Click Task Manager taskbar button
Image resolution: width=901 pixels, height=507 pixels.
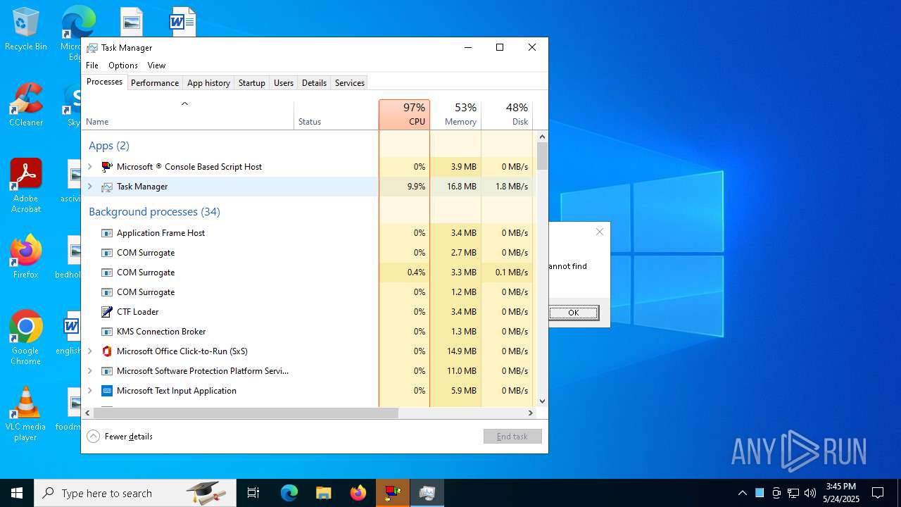coord(427,493)
